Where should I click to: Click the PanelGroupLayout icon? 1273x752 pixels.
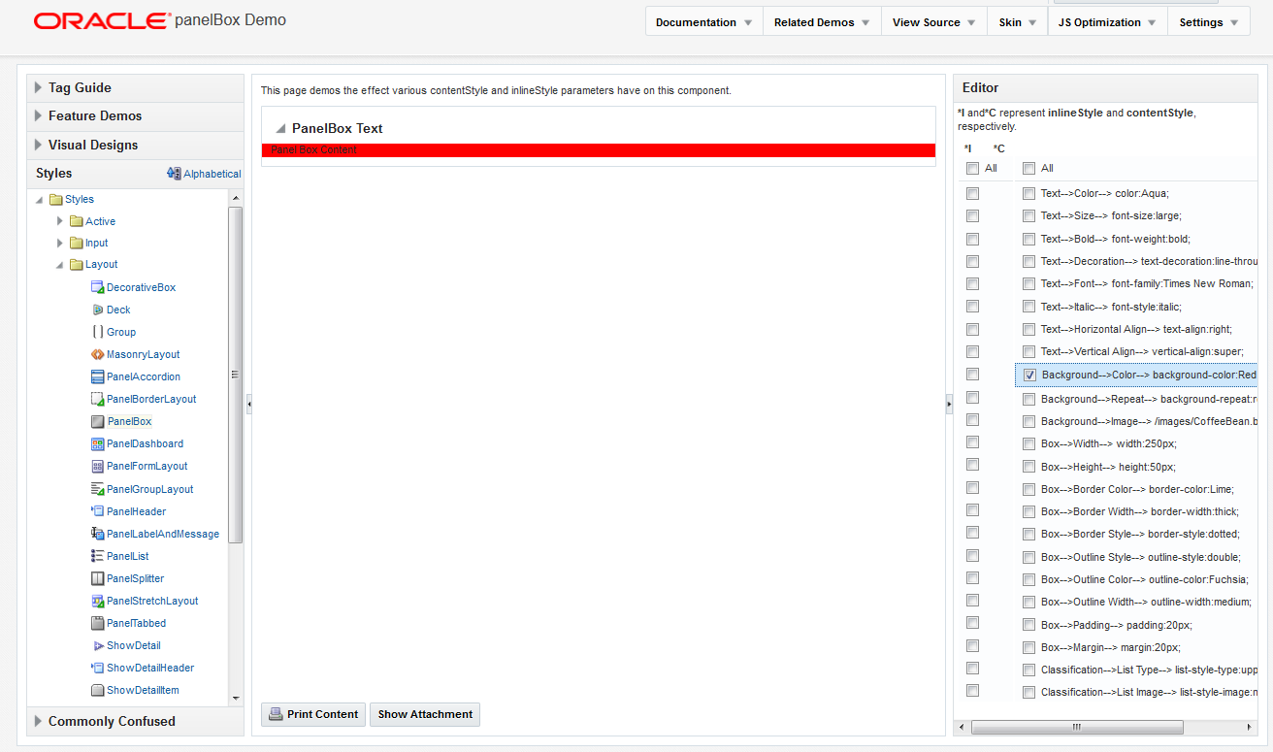[97, 489]
